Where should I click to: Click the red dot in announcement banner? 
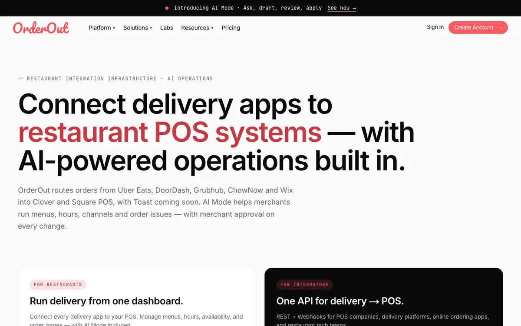[167, 8]
